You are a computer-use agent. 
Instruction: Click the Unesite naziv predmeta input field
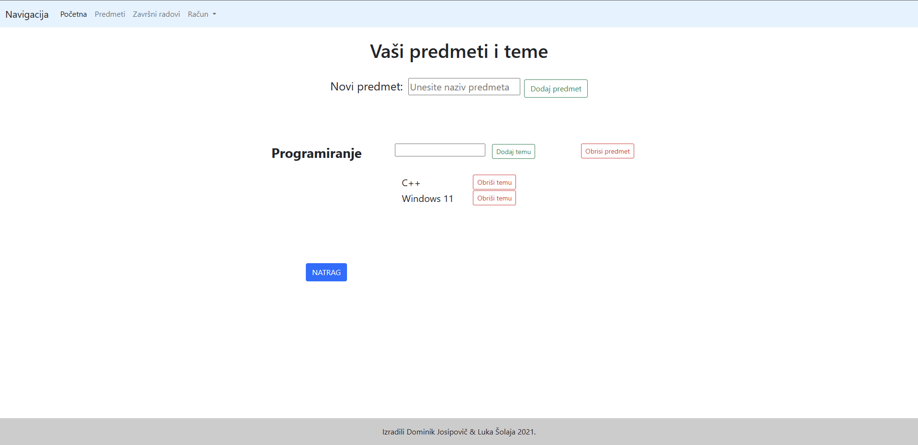pyautogui.click(x=463, y=87)
